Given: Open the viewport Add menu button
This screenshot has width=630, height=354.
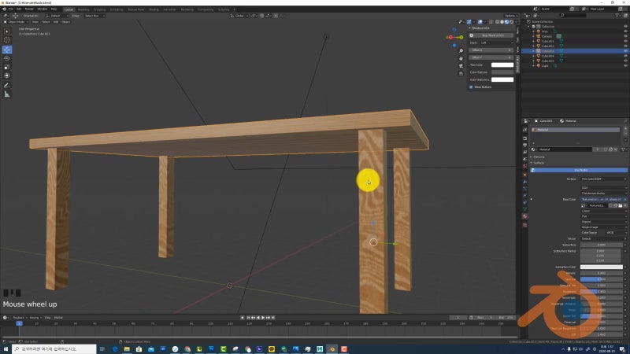Looking at the screenshot, I should pyautogui.click(x=56, y=22).
